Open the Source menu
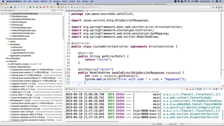The image size is (224, 126). pyautogui.click(x=36, y=1)
